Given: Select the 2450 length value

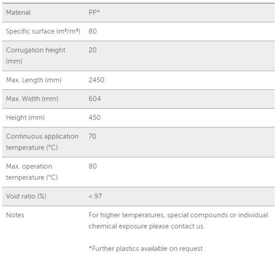Looking at the screenshot, I should click(x=96, y=80).
